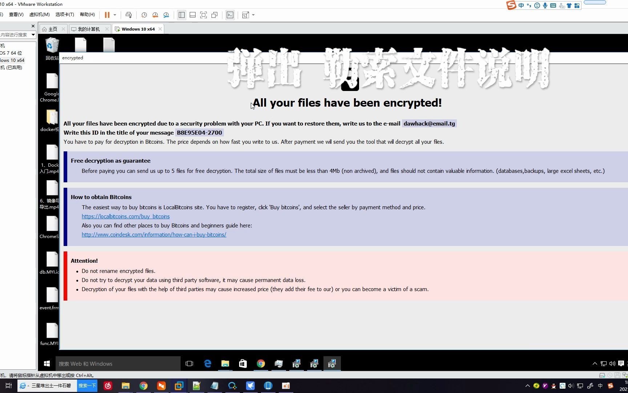Switch to Unity mode
Screen dimensions: 628x393
[x=214, y=15]
